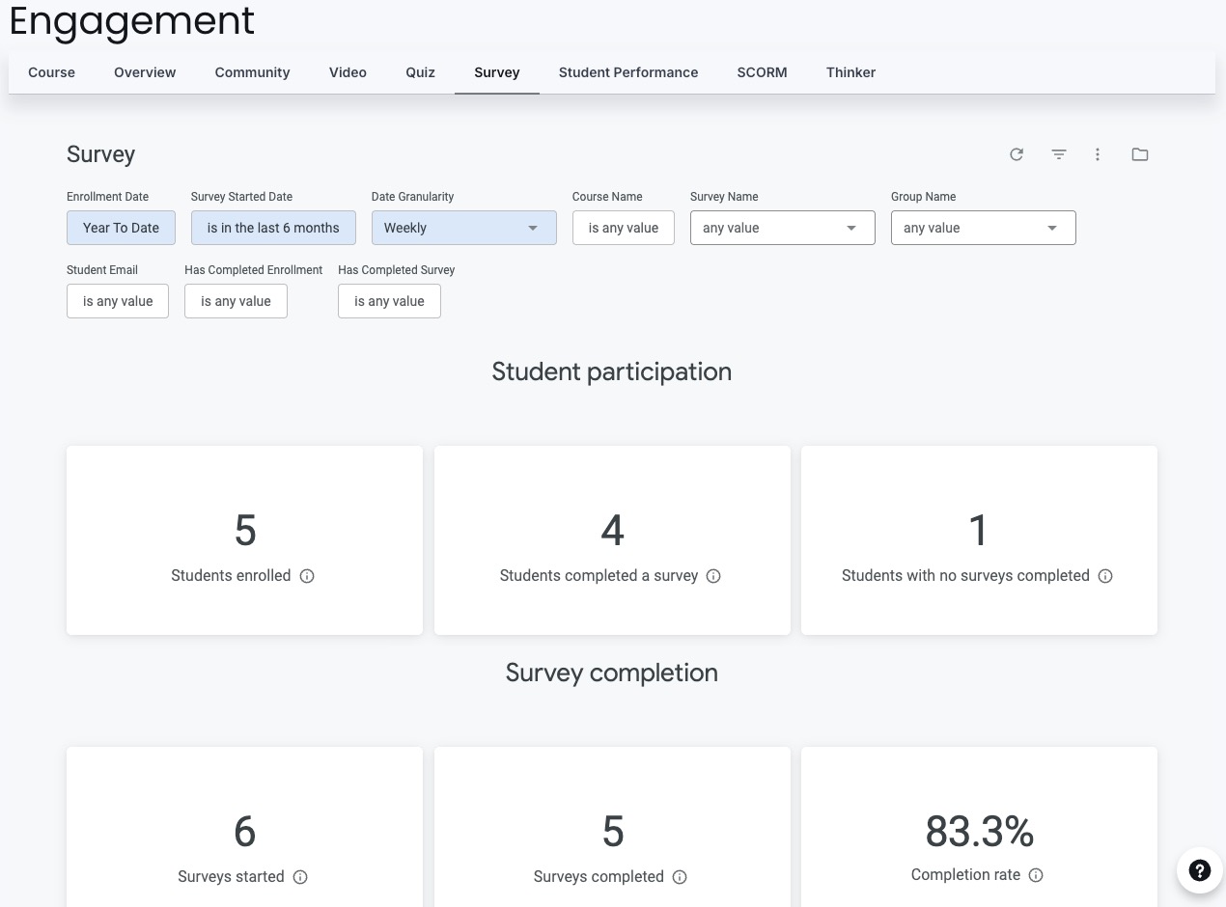Open the three-dot dashboard actions menu
The width and height of the screenshot is (1226, 907).
pos(1098,154)
